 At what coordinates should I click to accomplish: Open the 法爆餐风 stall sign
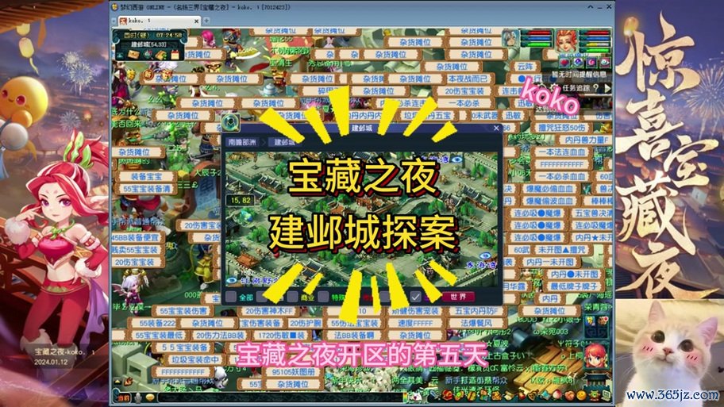click(x=476, y=323)
